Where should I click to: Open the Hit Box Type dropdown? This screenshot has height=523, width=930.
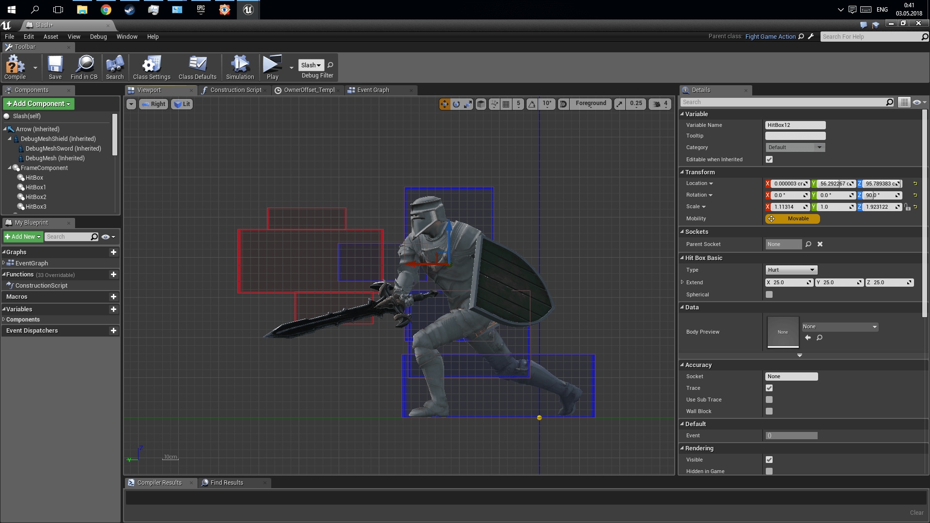791,270
